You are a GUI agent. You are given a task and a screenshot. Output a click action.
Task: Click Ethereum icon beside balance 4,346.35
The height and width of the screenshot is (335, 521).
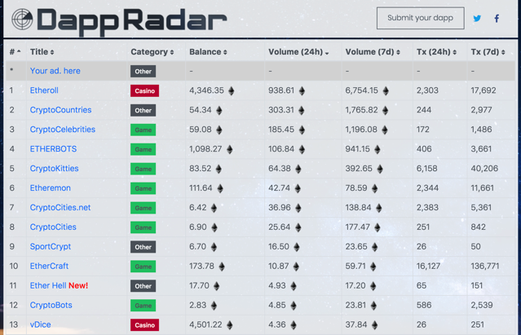[x=232, y=91]
